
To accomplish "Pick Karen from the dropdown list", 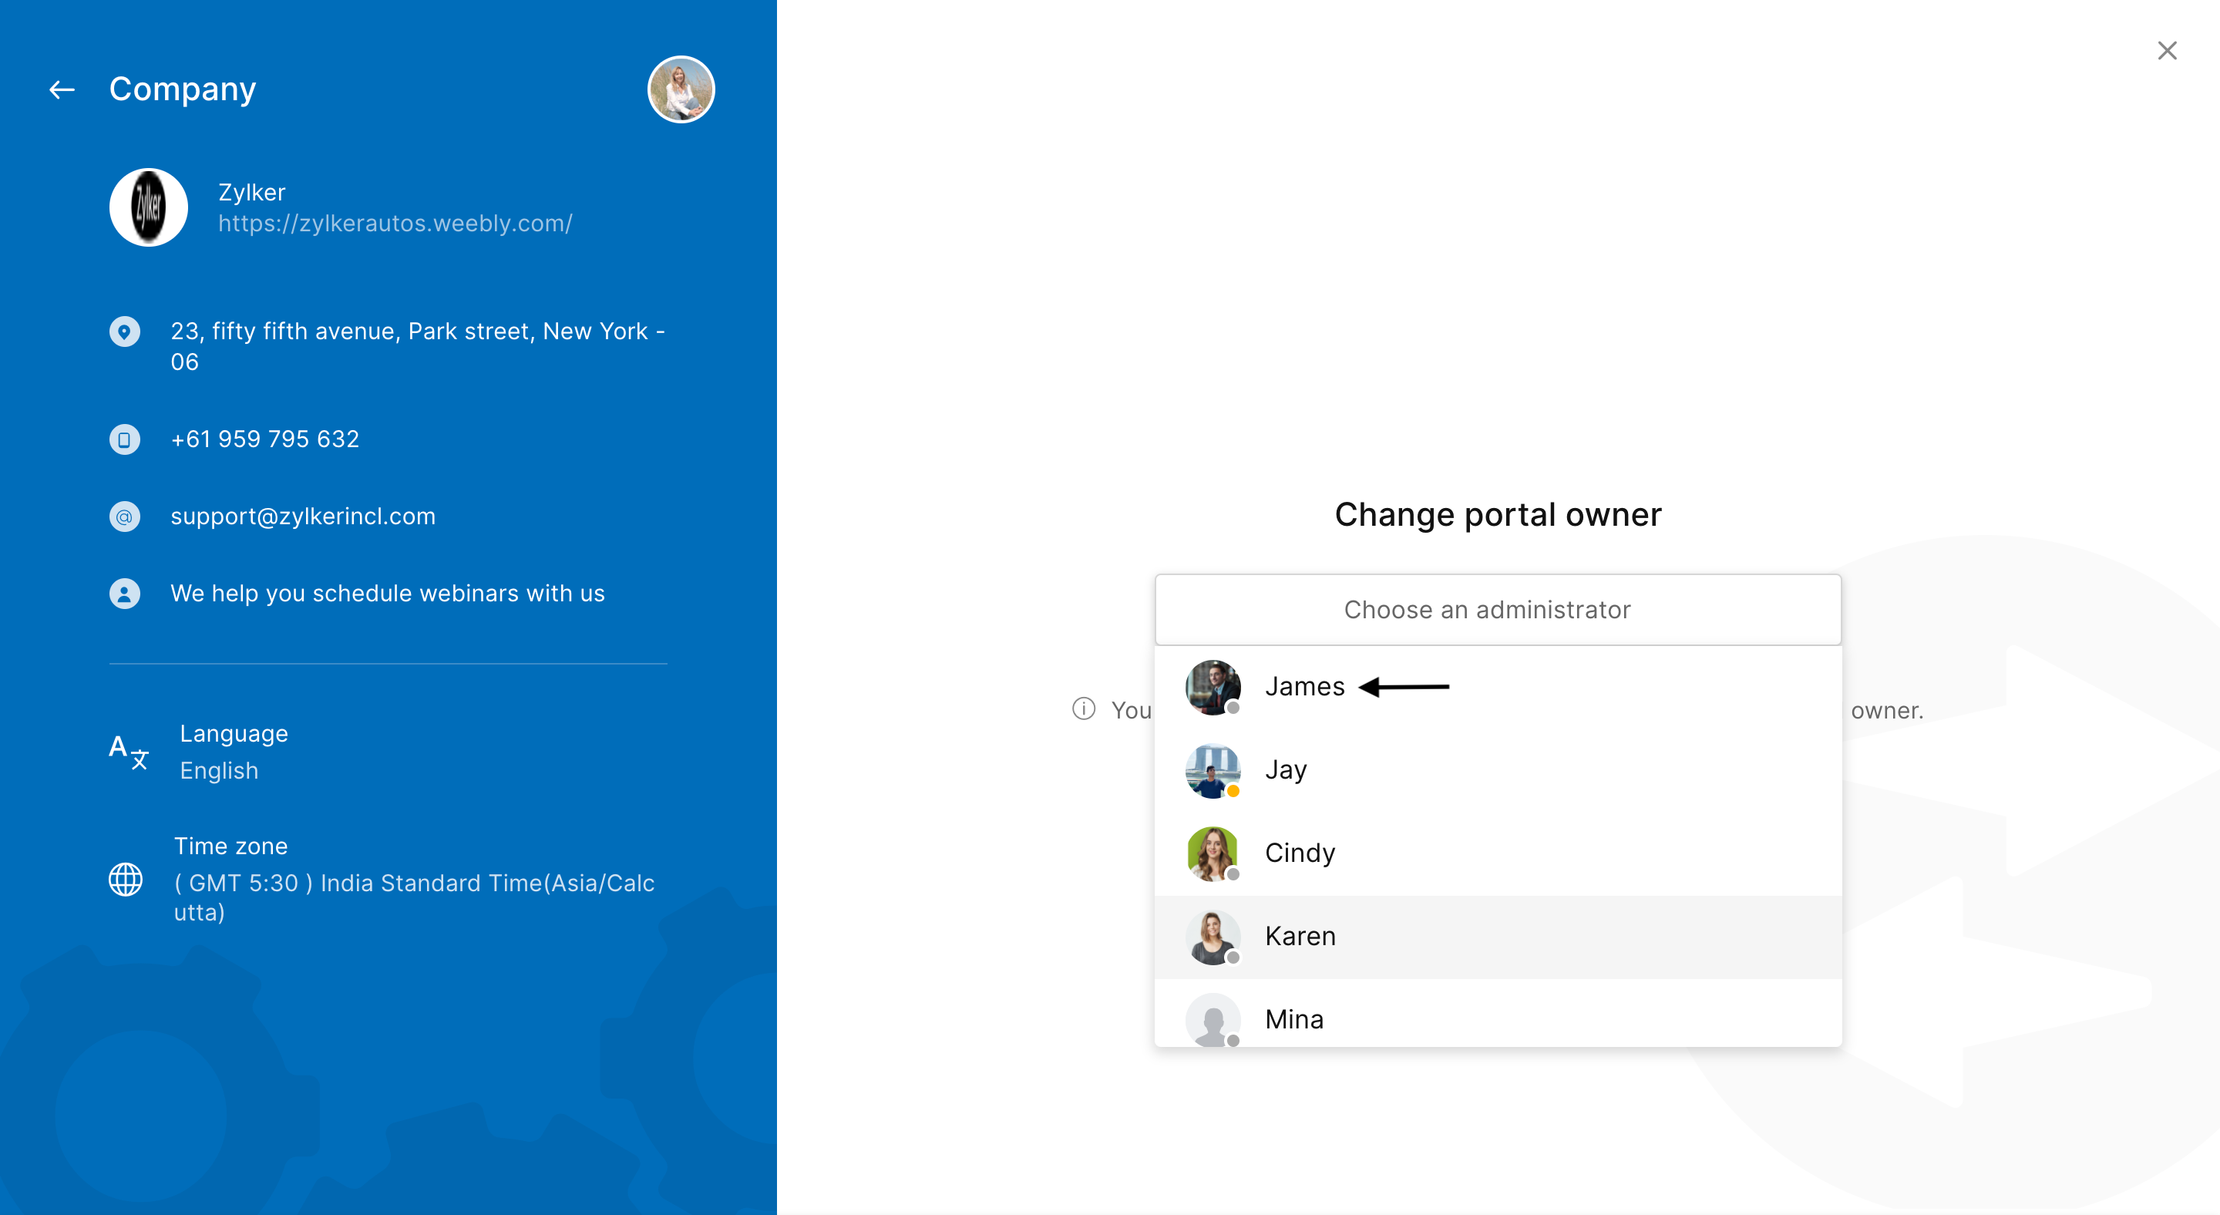I will pos(1300,937).
